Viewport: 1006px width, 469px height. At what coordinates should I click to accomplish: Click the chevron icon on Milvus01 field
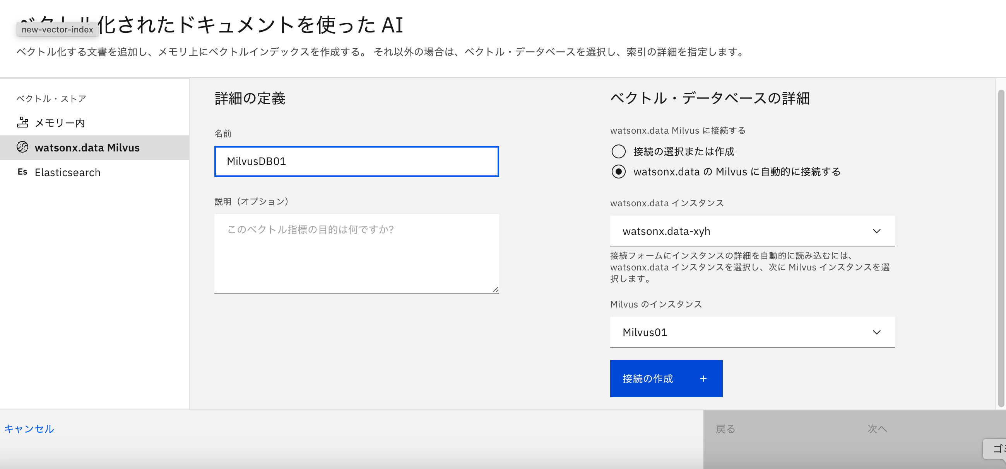pos(877,332)
